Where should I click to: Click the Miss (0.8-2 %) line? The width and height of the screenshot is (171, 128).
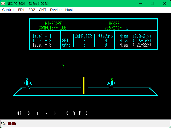tap(135, 36)
